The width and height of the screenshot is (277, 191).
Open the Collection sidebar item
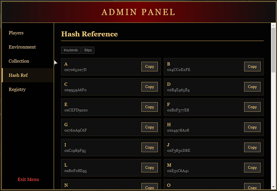[19, 61]
